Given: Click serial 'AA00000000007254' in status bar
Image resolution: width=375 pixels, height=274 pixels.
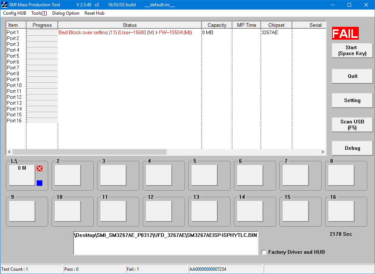Looking at the screenshot, I should (208, 269).
